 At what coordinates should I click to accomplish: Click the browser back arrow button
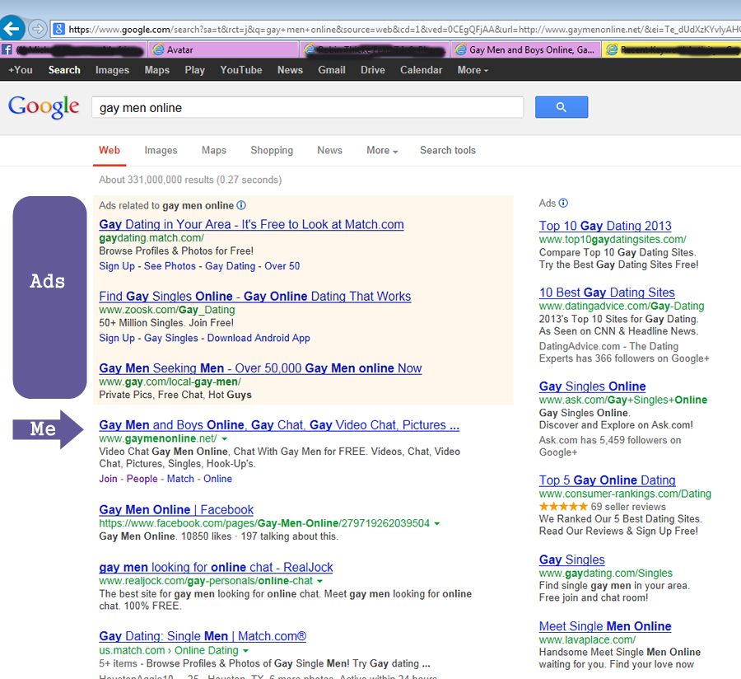click(12, 29)
